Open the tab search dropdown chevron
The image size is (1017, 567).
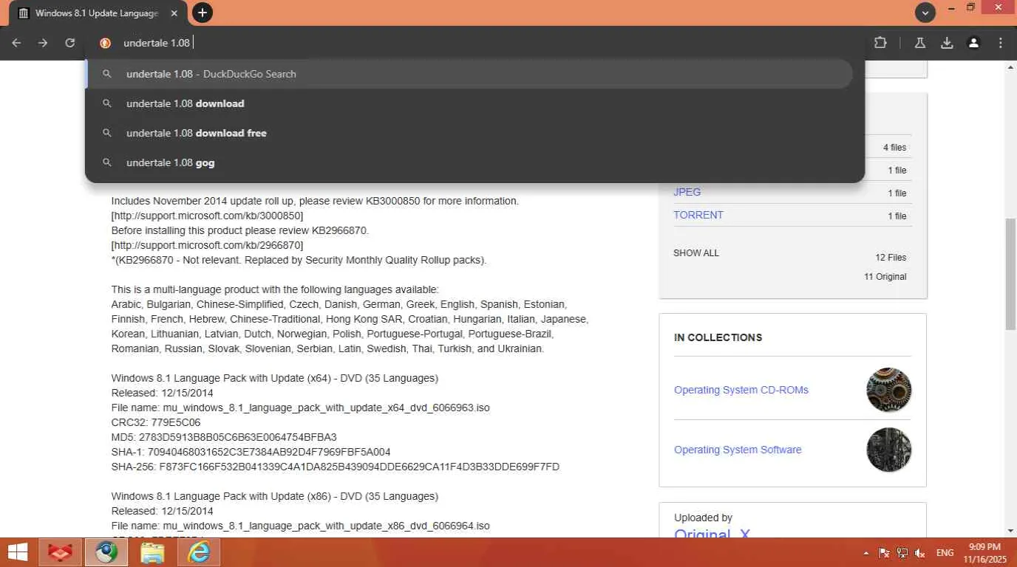[925, 13]
